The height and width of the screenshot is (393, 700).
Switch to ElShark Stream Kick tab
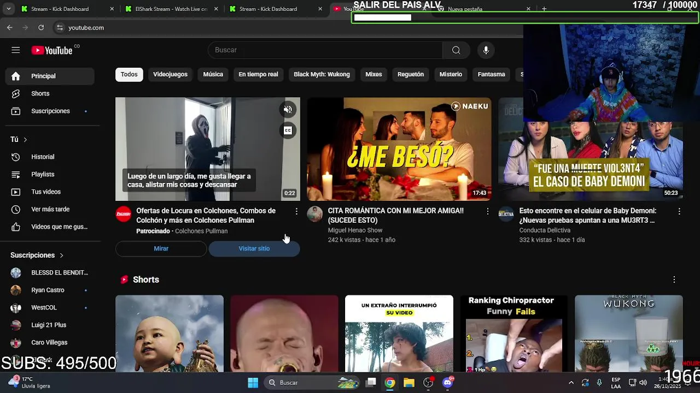(x=171, y=9)
